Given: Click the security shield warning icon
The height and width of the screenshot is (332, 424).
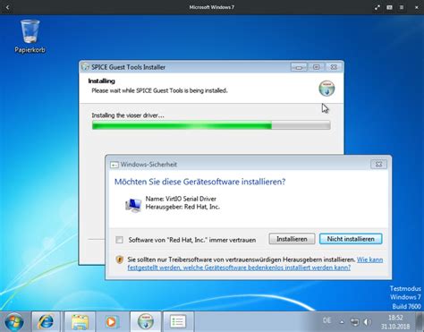Looking at the screenshot, I should pos(120,260).
